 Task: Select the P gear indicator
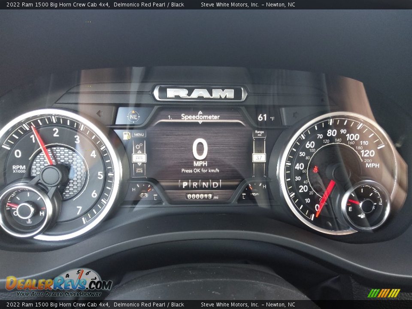point(185,185)
